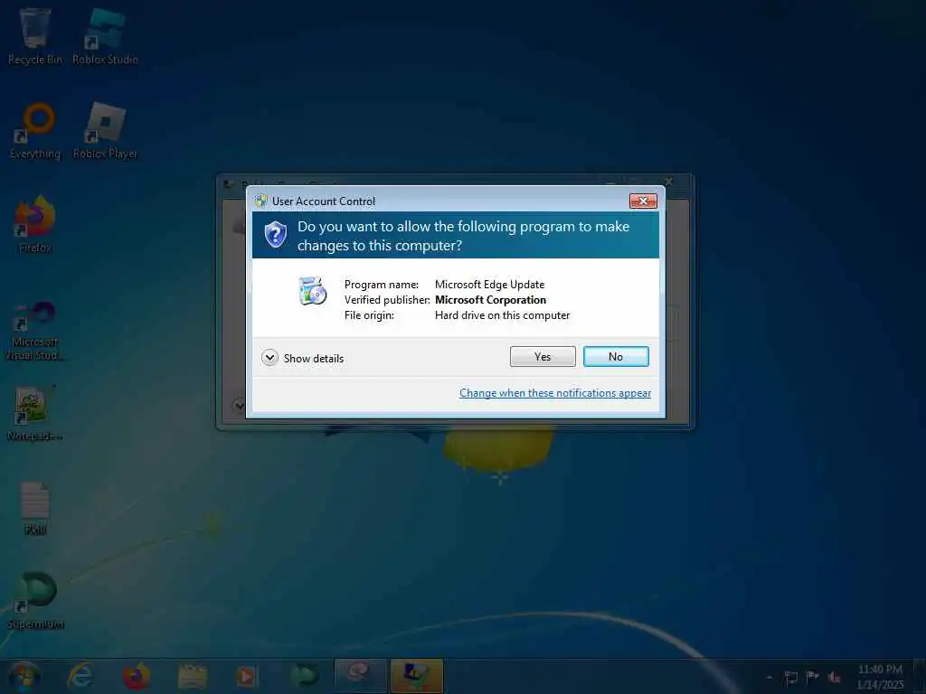Open Windows Media Player taskbar icon
926x694 pixels.
click(247, 676)
